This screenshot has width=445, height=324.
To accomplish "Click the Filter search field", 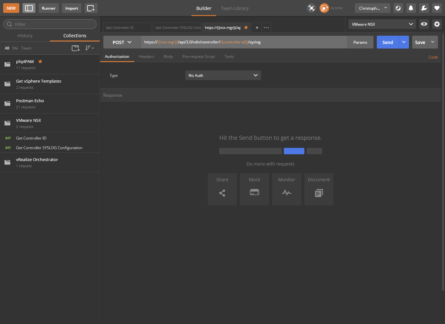I will point(50,24).
